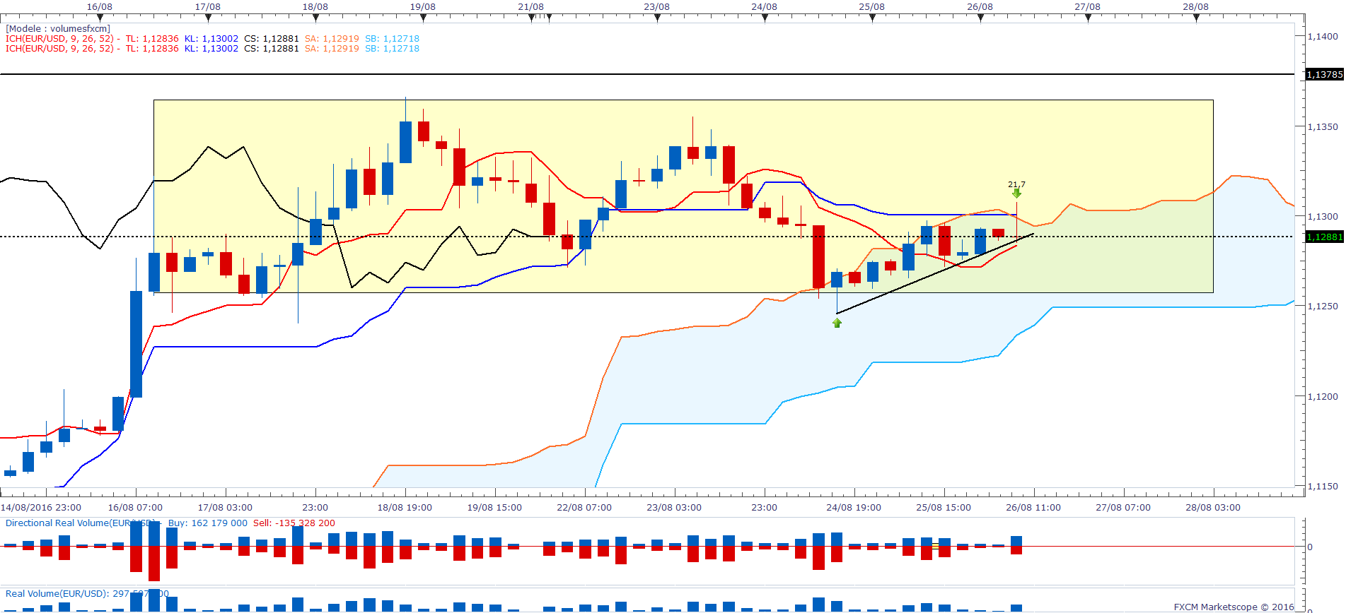Click the 16/08 triangle marker on top axis
Image resolution: width=1346 pixels, height=613 pixels.
[100, 18]
